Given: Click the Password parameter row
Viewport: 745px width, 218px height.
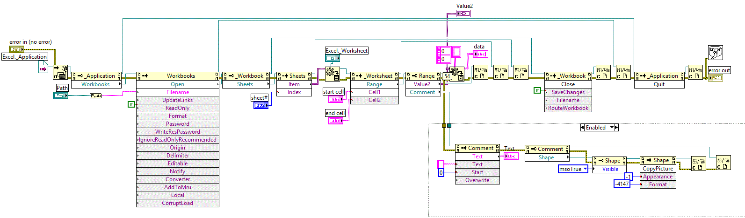Looking at the screenshot, I should click(178, 124).
